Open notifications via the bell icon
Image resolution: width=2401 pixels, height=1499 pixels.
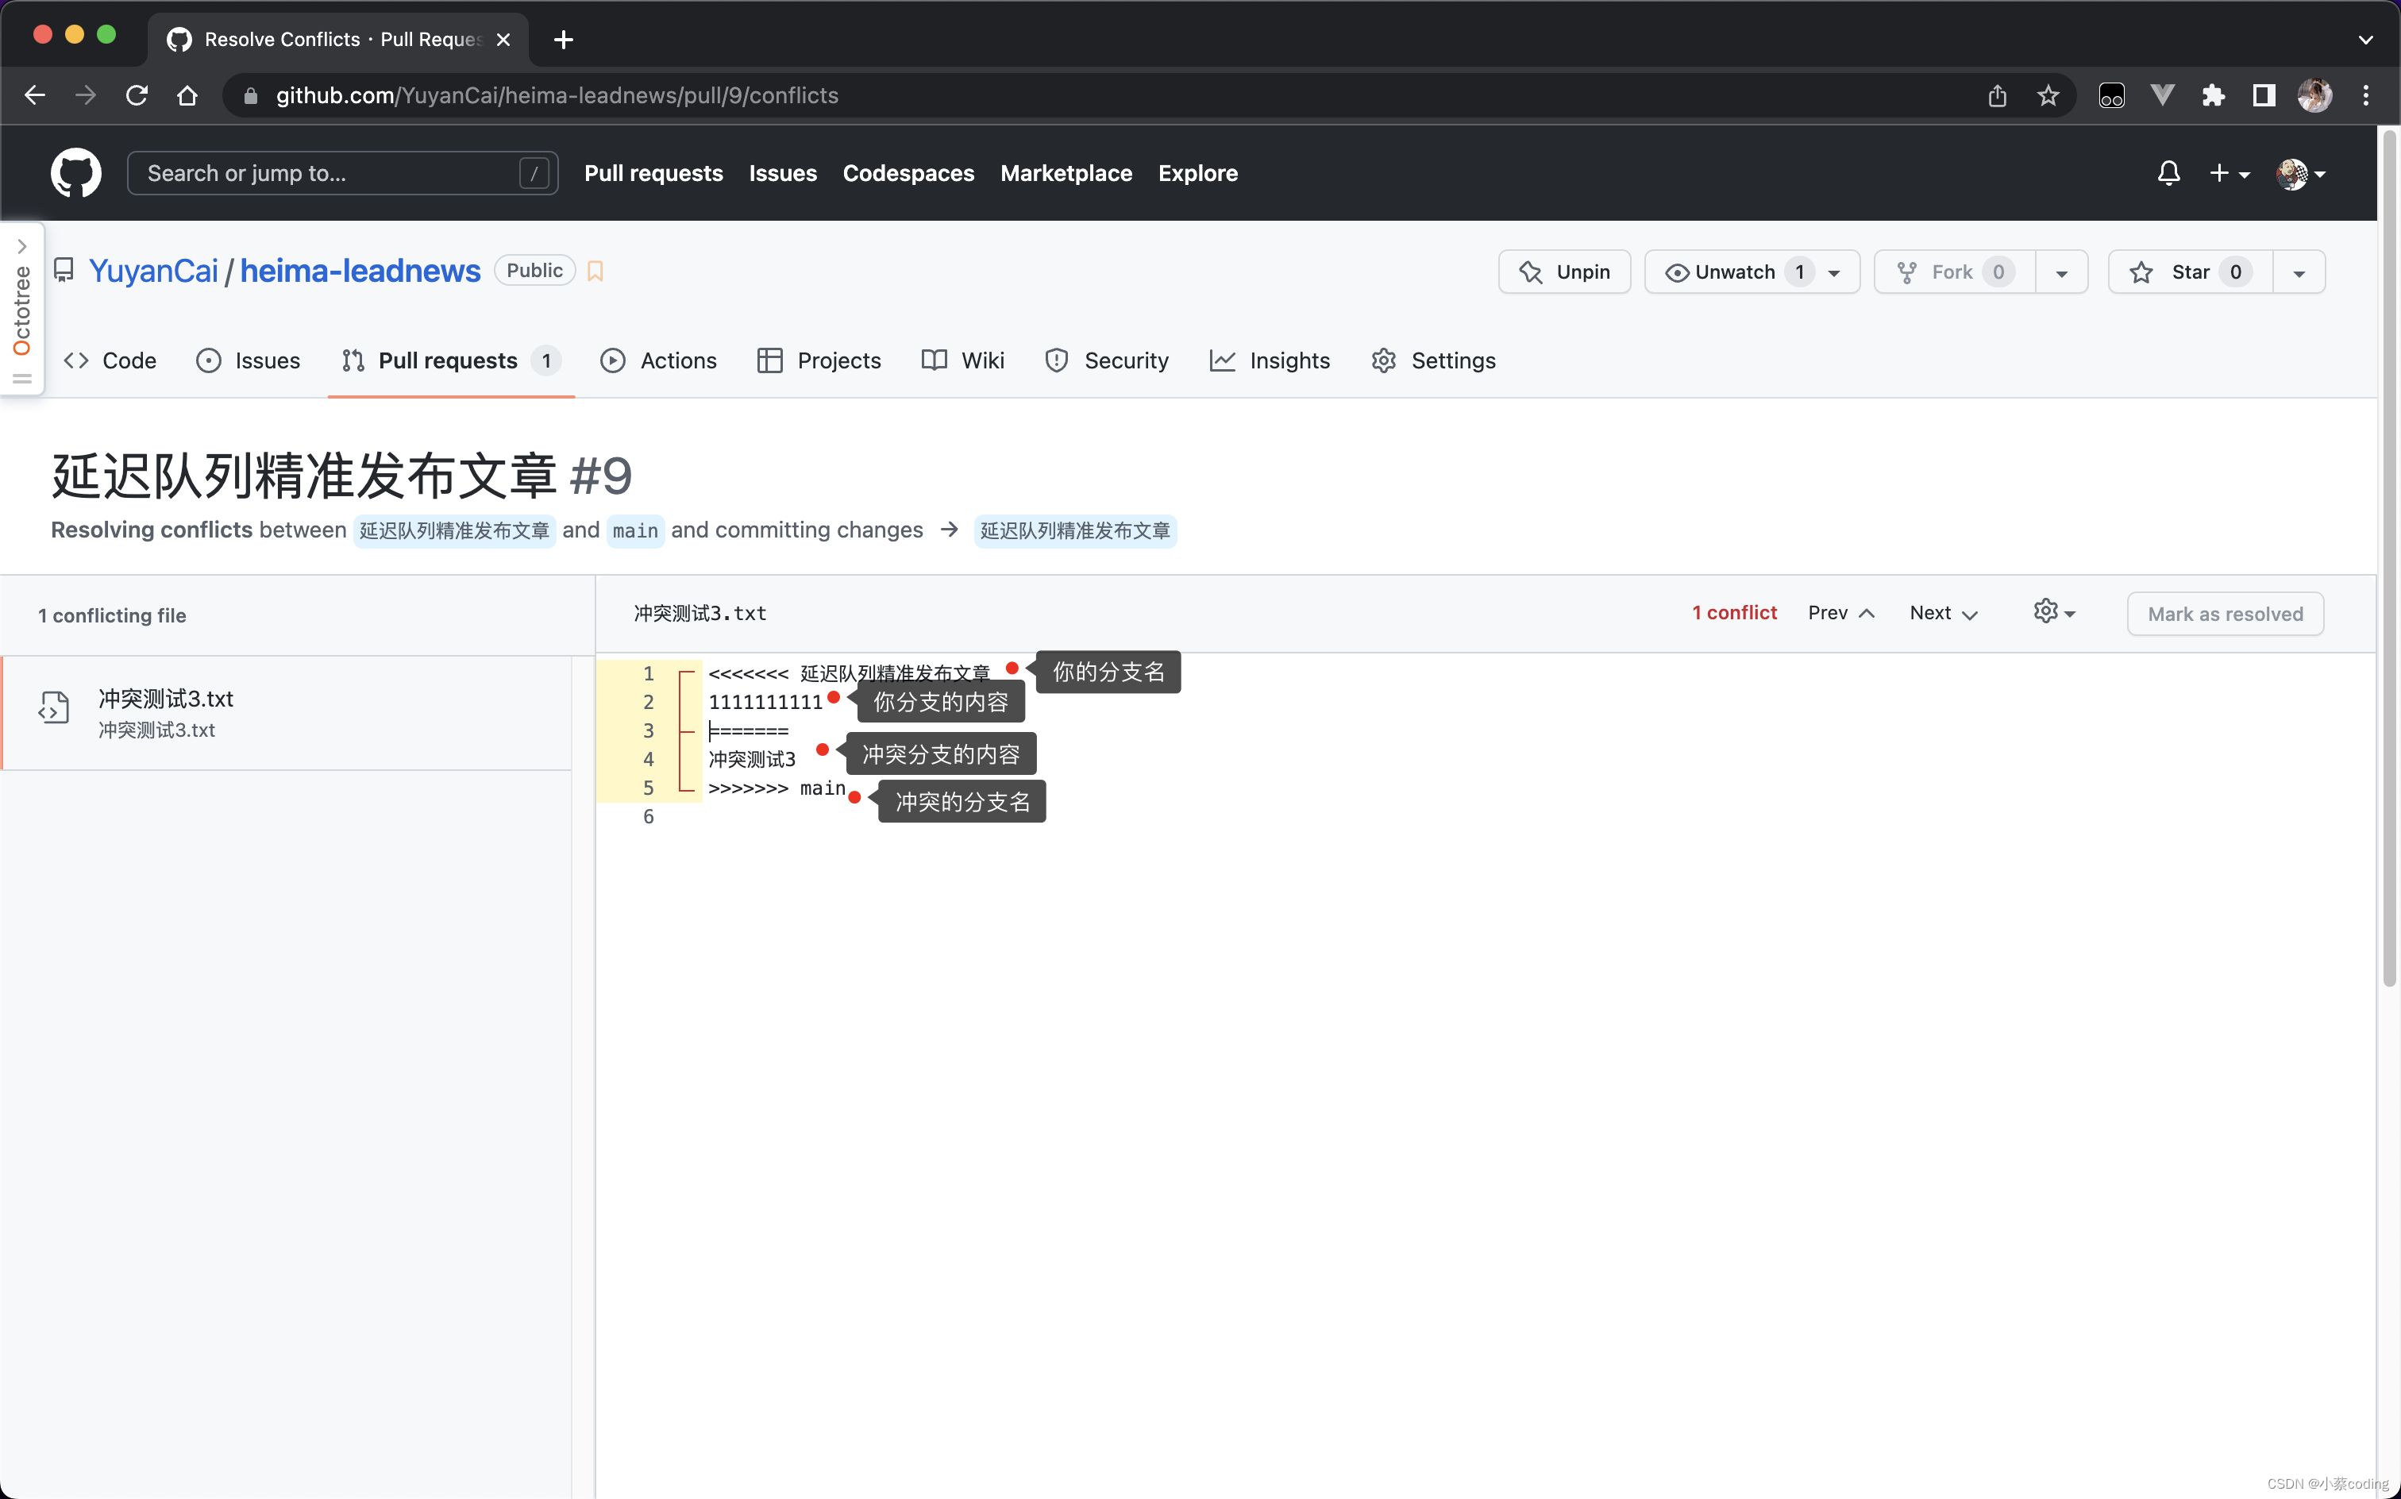2168,172
